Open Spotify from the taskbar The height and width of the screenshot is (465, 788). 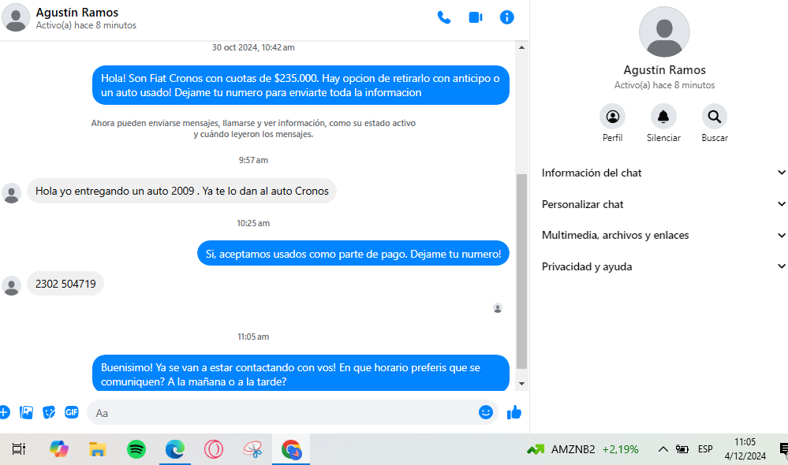point(136,449)
